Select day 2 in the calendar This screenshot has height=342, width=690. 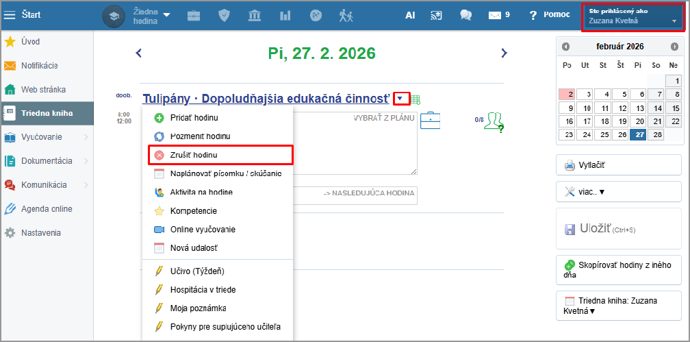tap(567, 95)
